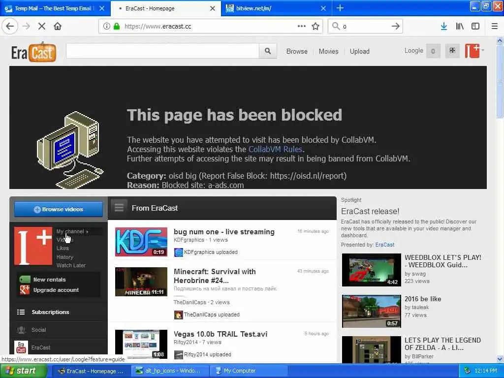Image resolution: width=504 pixels, height=378 pixels.
Task: Open the Movies menu item
Action: pos(328,51)
